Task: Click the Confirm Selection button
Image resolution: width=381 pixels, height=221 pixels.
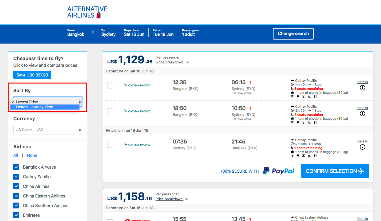Action: (x=335, y=171)
